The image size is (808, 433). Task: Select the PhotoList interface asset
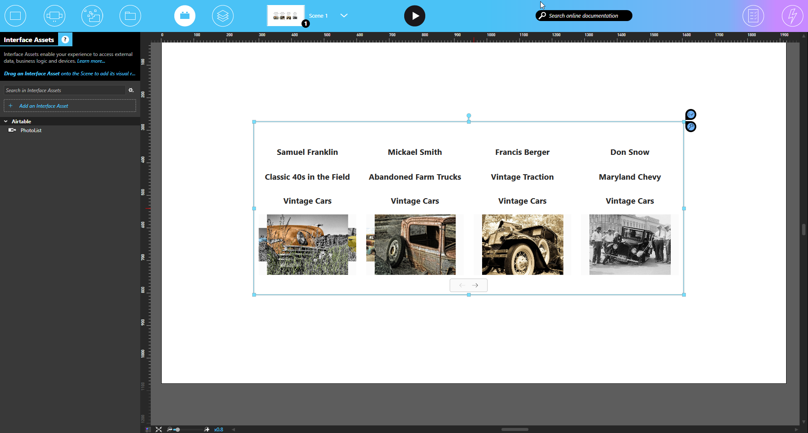pyautogui.click(x=31, y=130)
